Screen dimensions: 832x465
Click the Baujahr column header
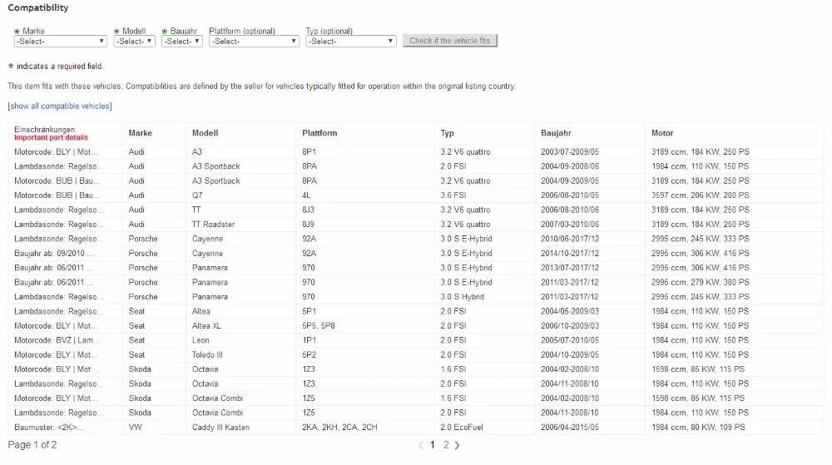click(x=556, y=133)
